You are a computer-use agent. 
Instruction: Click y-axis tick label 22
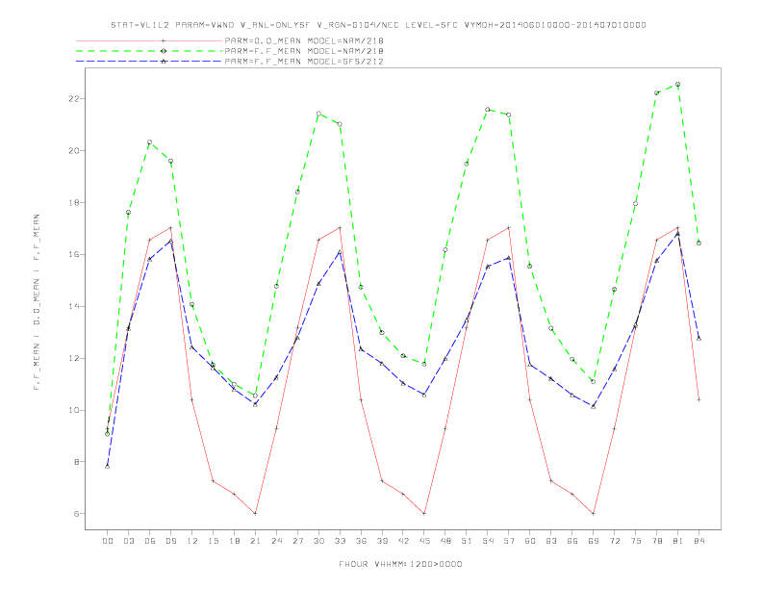[x=74, y=99]
